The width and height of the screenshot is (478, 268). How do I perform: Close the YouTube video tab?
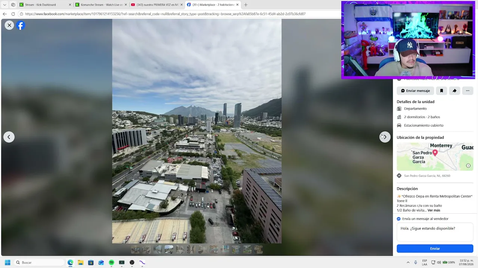181,5
